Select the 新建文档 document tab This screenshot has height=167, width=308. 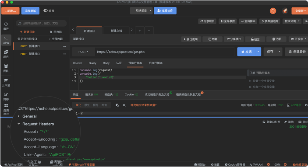pos(117,31)
